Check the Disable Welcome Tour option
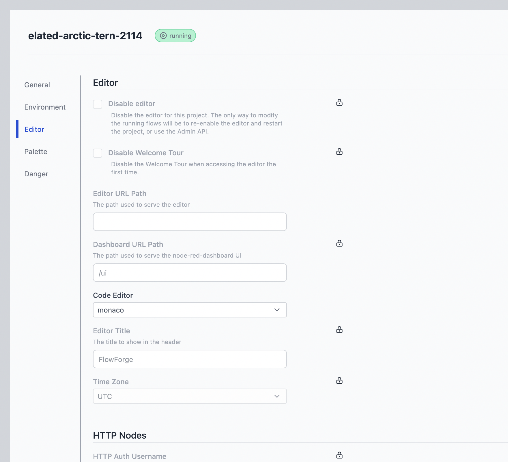 pos(97,154)
